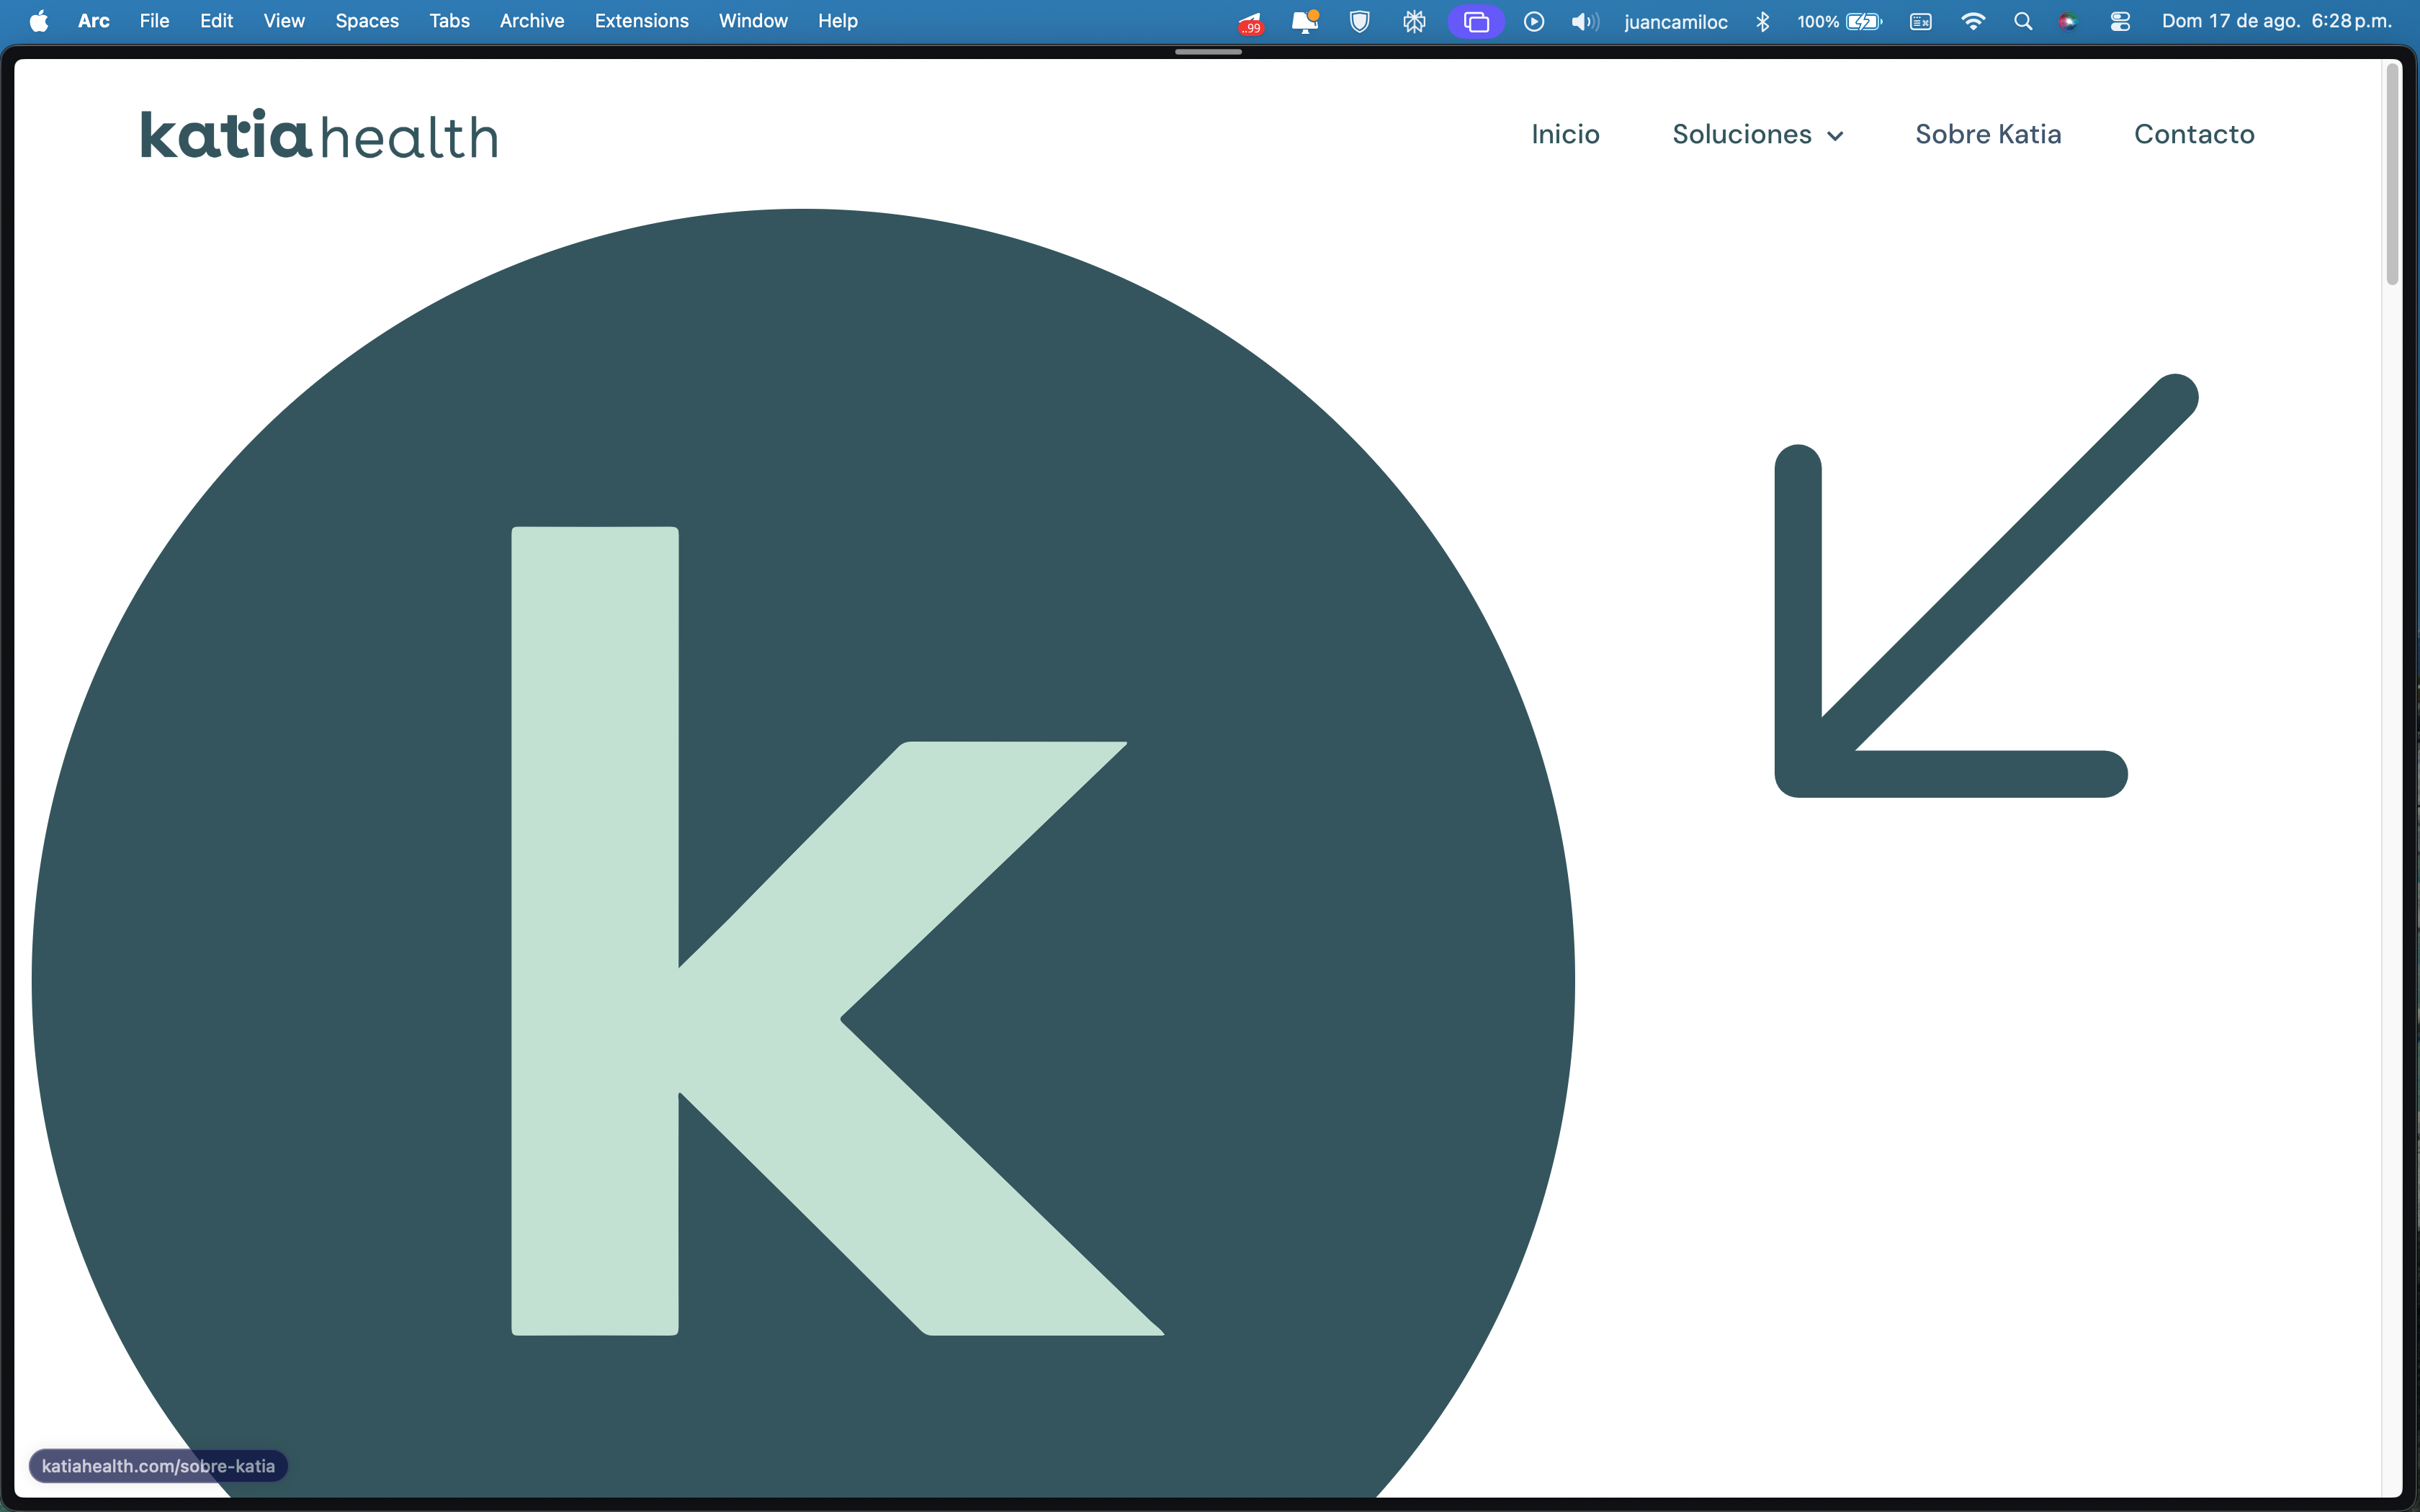The height and width of the screenshot is (1512, 2420).
Task: Open the keyboard input source icon
Action: pos(1921,21)
